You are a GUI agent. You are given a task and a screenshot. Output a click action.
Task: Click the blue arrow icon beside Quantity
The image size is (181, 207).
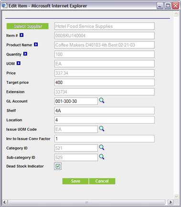[x=25, y=54]
